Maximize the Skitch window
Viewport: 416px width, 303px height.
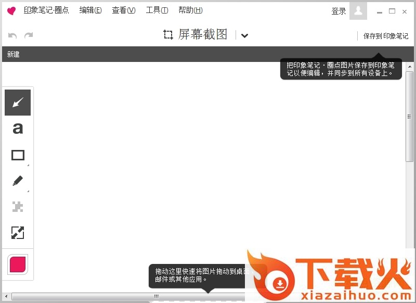pyautogui.click(x=392, y=11)
